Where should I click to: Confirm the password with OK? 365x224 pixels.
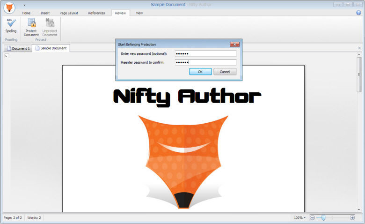tap(200, 72)
